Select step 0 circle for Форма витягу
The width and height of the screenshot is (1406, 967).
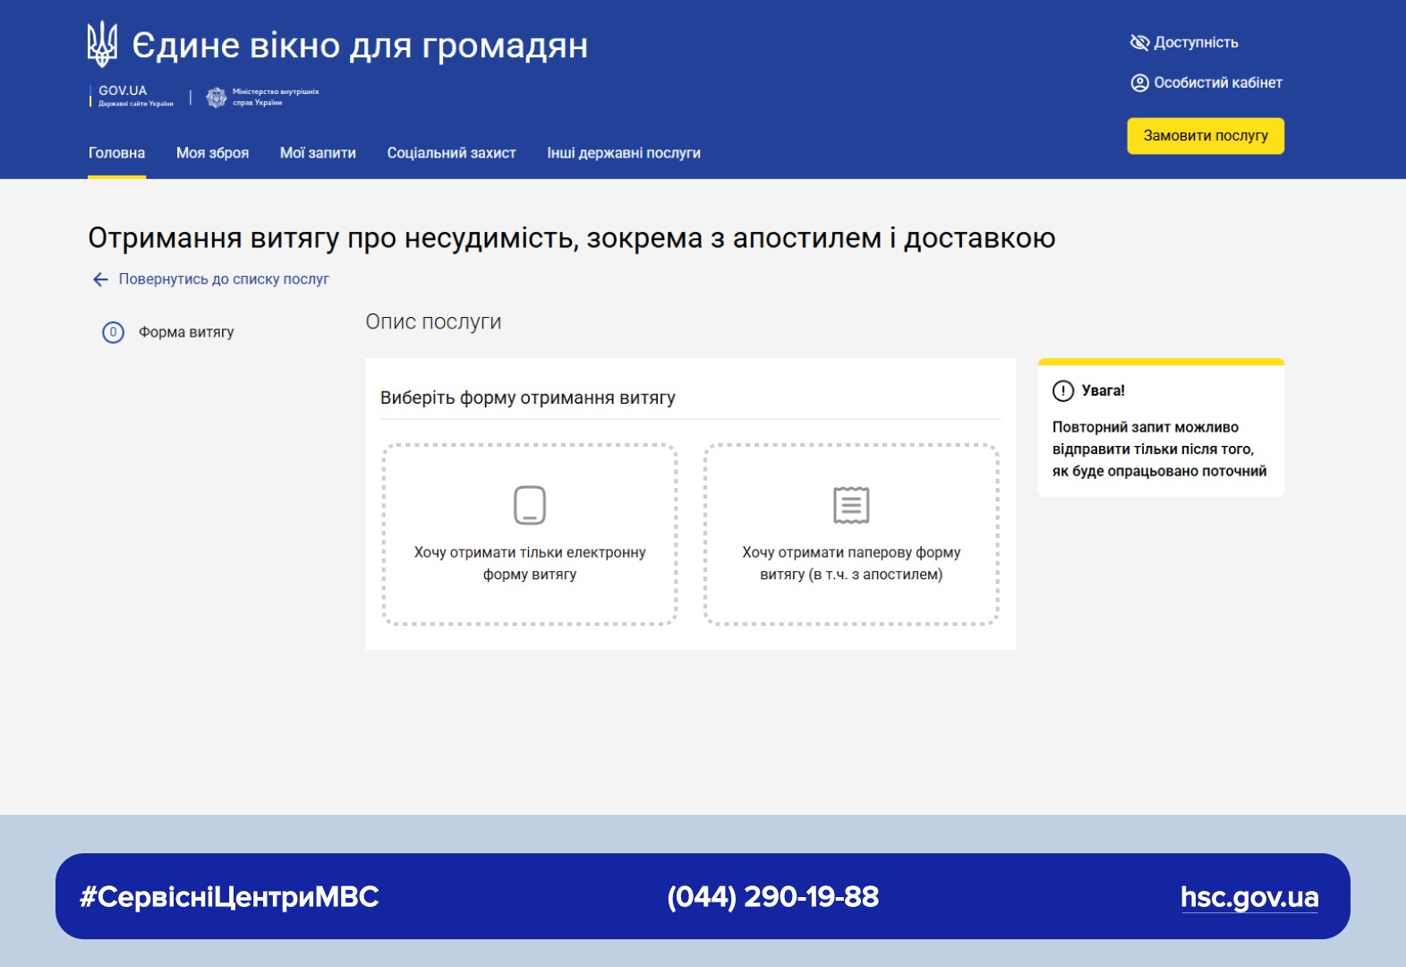(113, 332)
